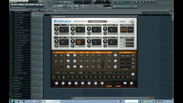Toggle step 10 in the Drumaxx sequencer
The width and height of the screenshot is (183, 103).
tap(100, 77)
